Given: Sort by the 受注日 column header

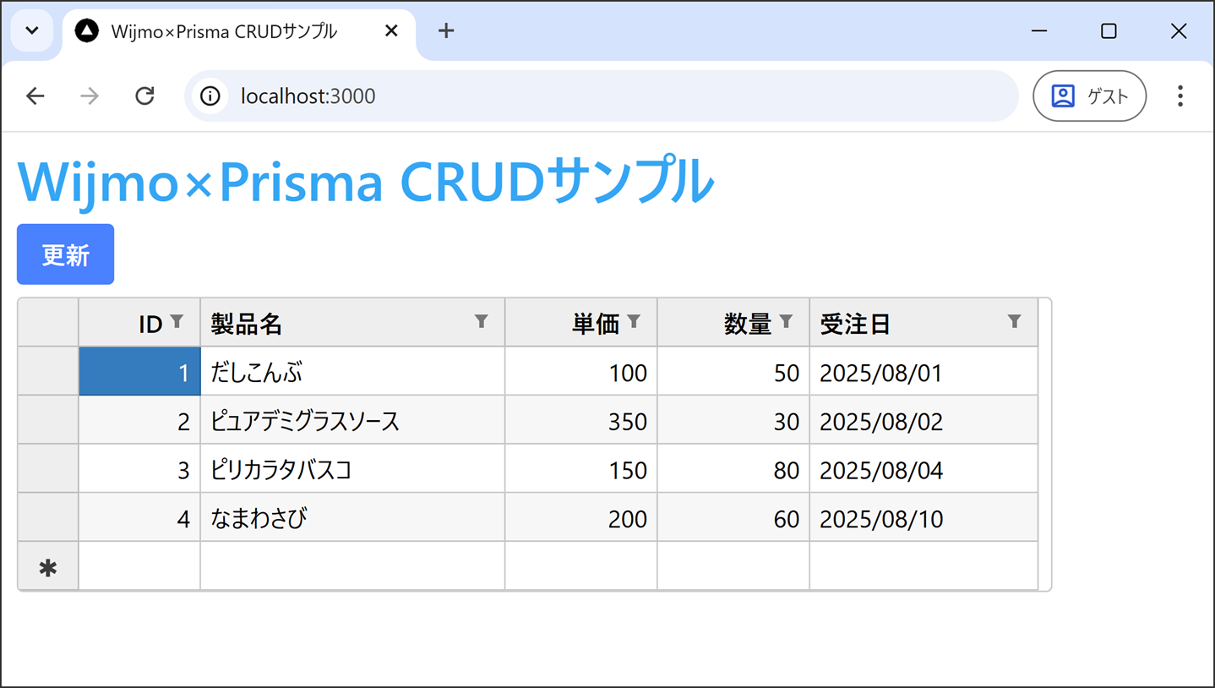Looking at the screenshot, I should (x=924, y=322).
